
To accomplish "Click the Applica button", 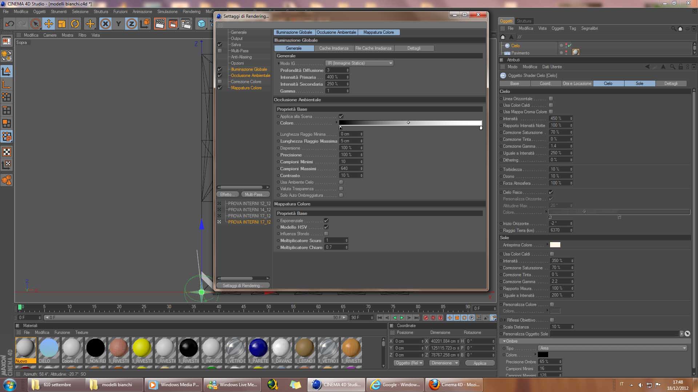I will click(480, 363).
